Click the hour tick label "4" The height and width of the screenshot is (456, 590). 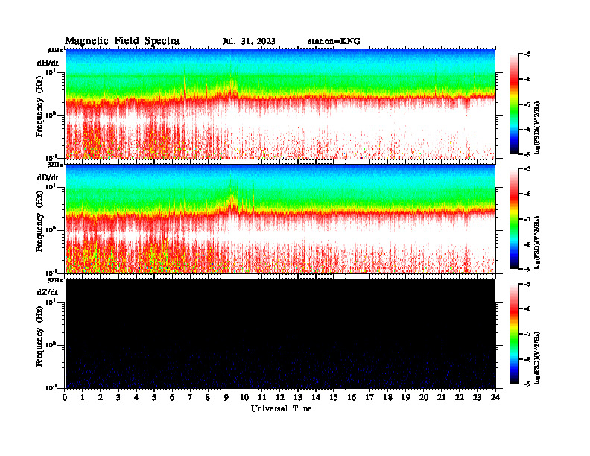coord(136,398)
